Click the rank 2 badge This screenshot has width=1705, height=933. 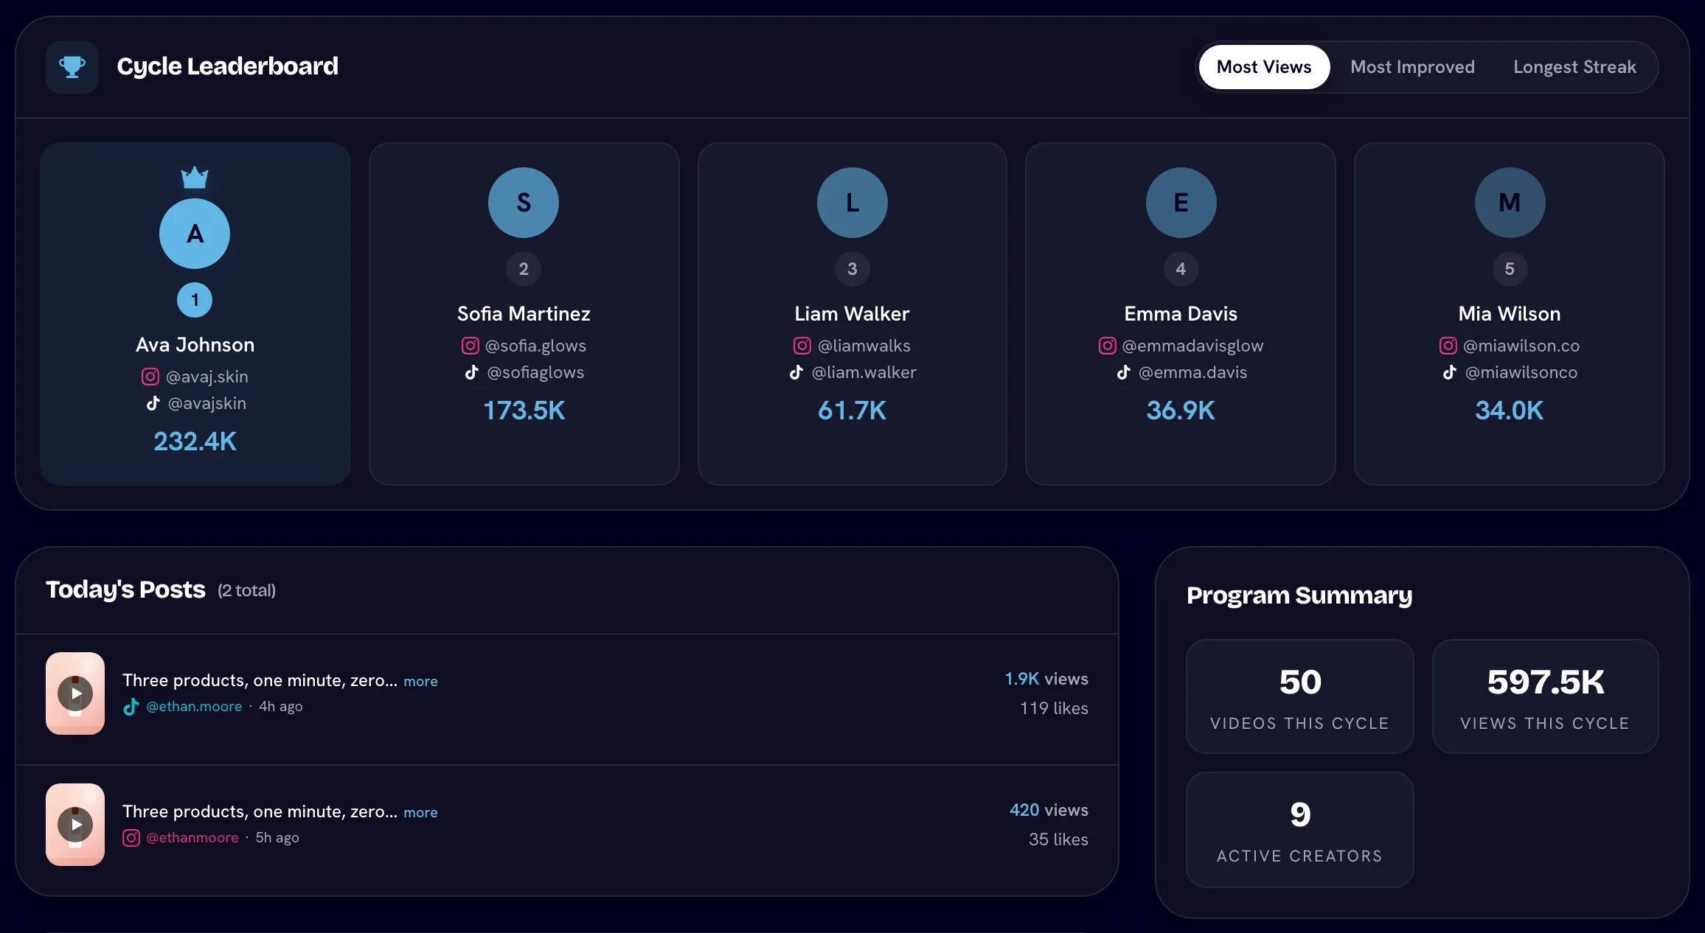[x=524, y=269]
